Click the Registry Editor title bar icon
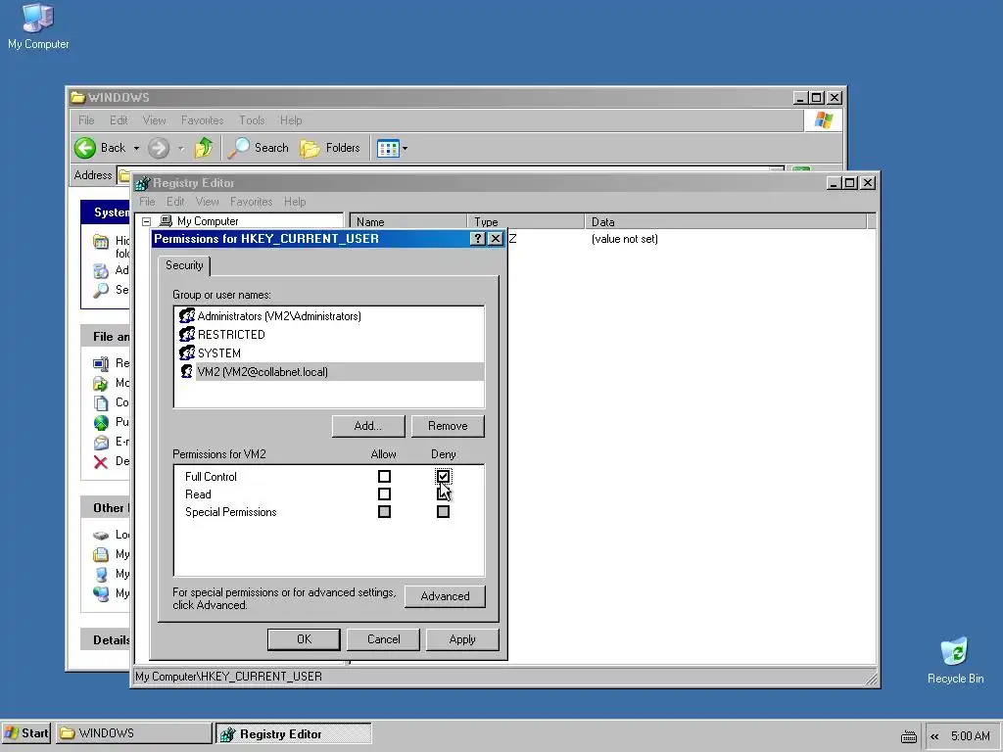The height and width of the screenshot is (752, 1003). point(143,183)
